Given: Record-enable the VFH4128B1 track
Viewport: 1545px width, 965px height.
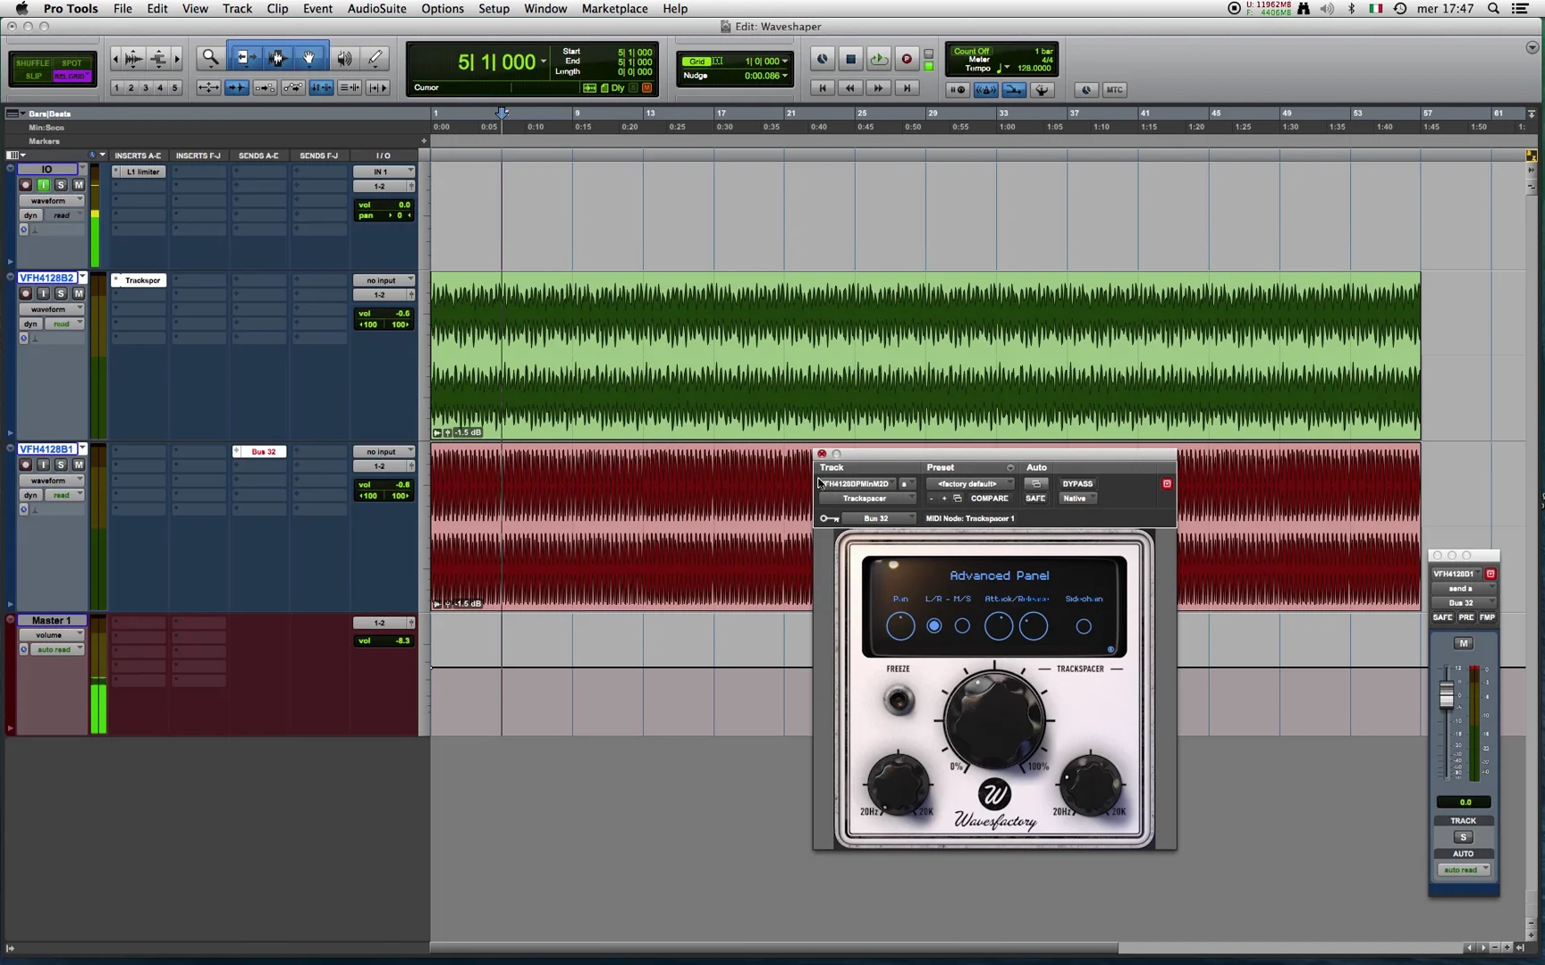Looking at the screenshot, I should click(25, 465).
